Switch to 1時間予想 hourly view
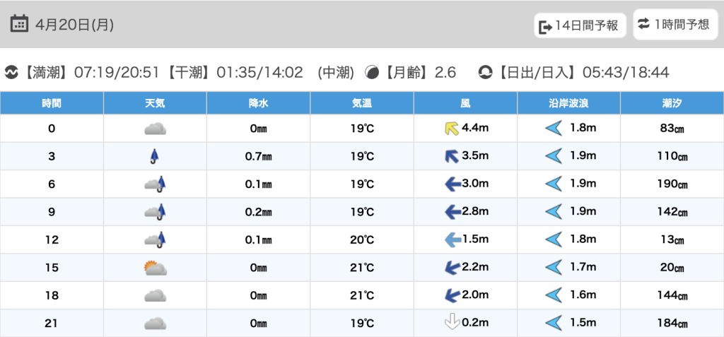 tap(674, 25)
